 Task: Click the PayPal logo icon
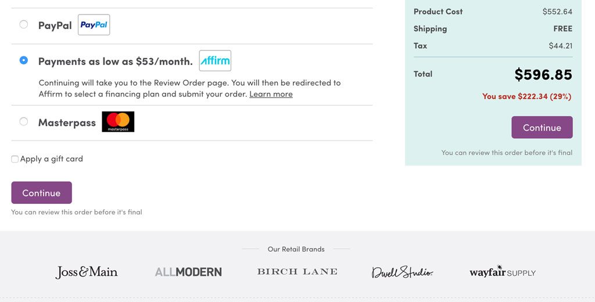click(94, 25)
